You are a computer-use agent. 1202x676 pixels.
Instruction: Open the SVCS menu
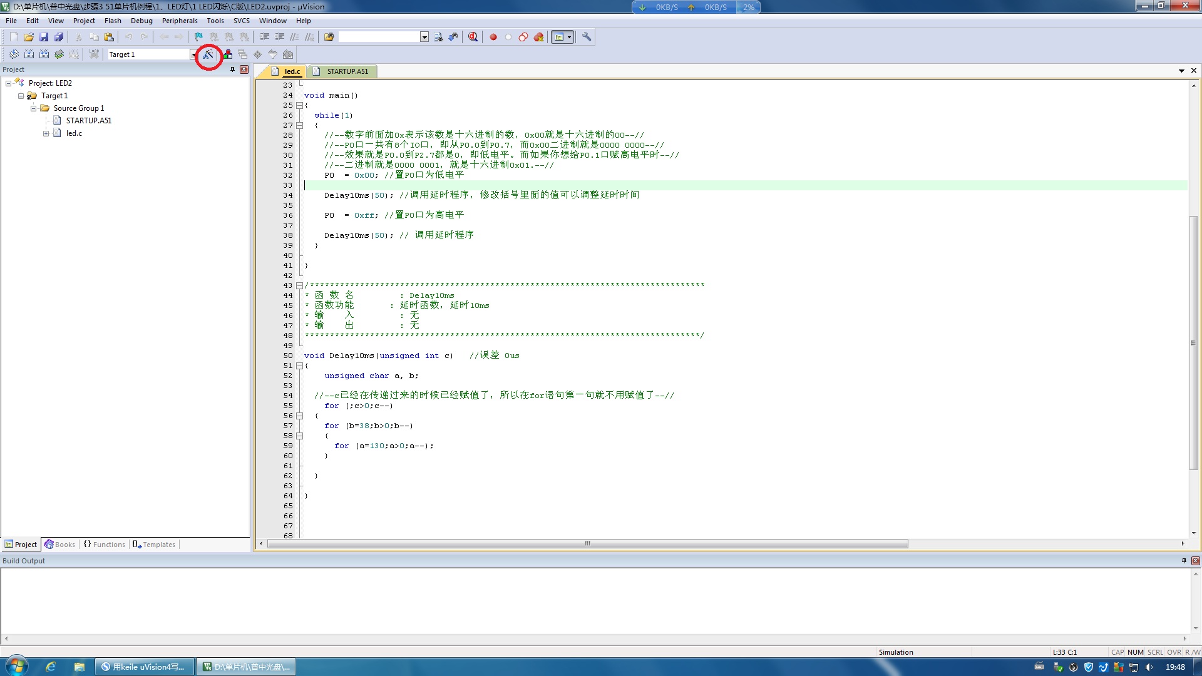242,21
